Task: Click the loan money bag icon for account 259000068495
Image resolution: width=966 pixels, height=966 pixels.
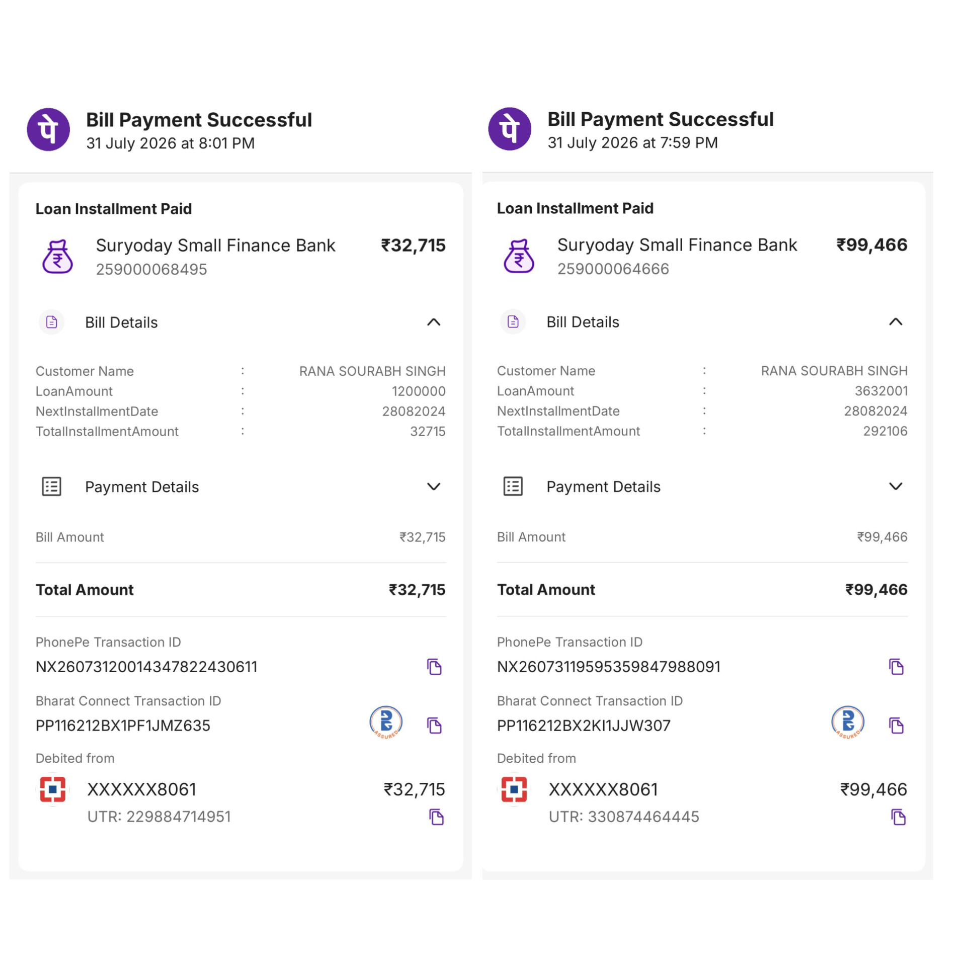Action: click(x=57, y=257)
